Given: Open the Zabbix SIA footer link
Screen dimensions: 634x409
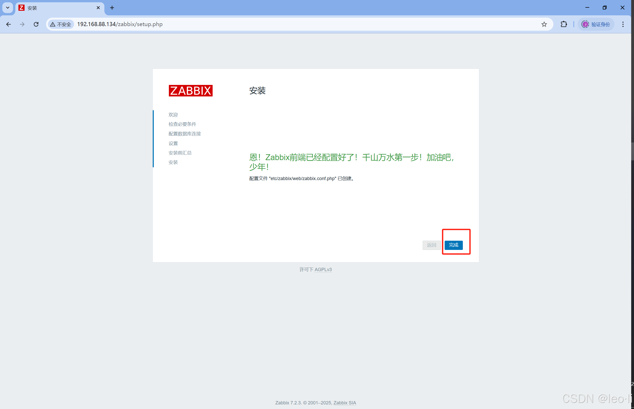Looking at the screenshot, I should click(344, 403).
